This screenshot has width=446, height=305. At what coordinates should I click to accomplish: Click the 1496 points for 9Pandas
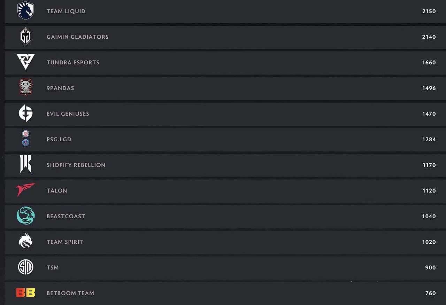[429, 88]
